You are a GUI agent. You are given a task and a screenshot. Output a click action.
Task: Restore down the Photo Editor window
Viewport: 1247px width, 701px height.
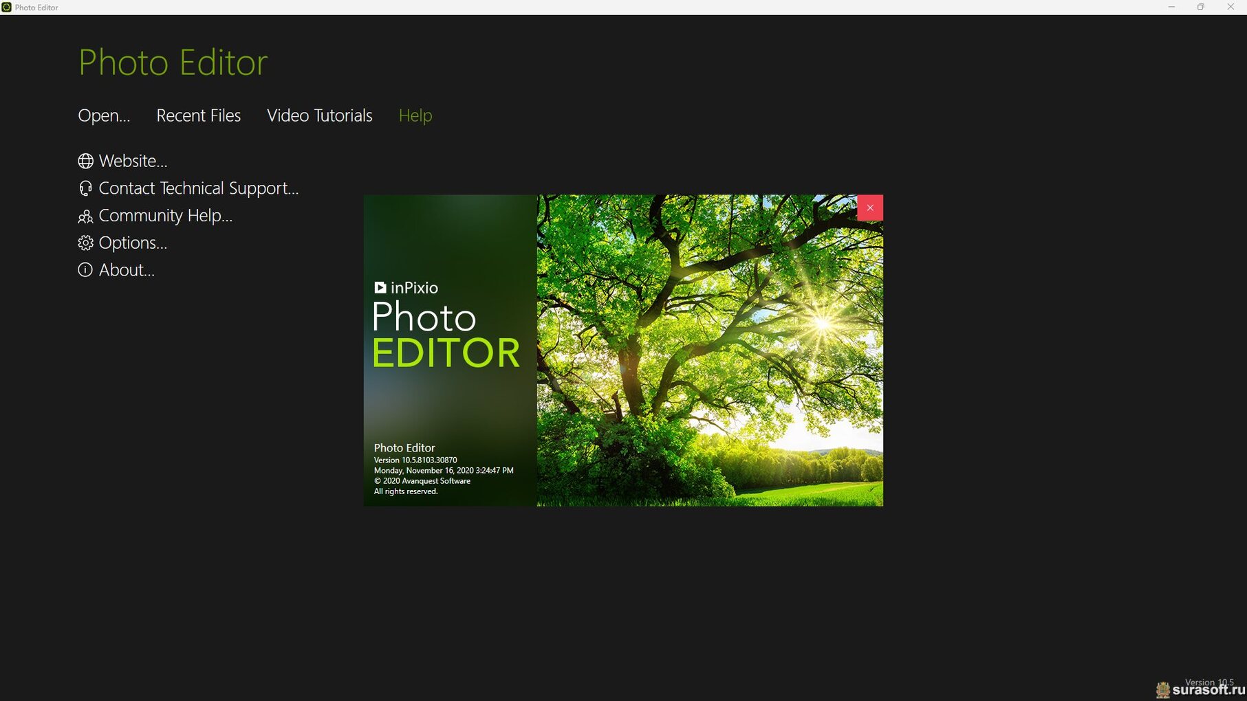click(x=1201, y=7)
